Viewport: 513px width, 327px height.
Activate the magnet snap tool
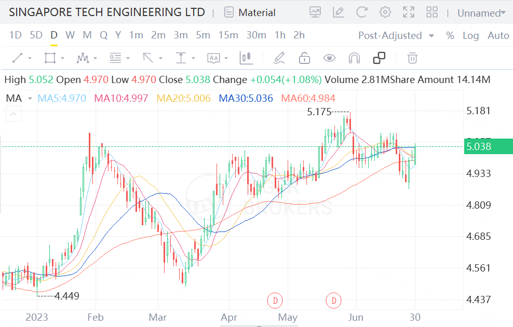coord(354,58)
